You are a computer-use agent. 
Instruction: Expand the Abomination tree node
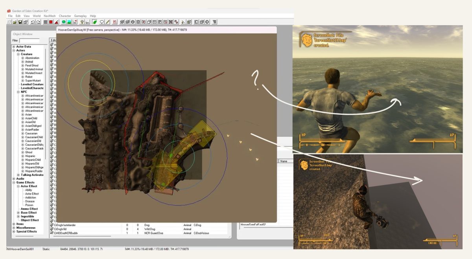(x=23, y=58)
